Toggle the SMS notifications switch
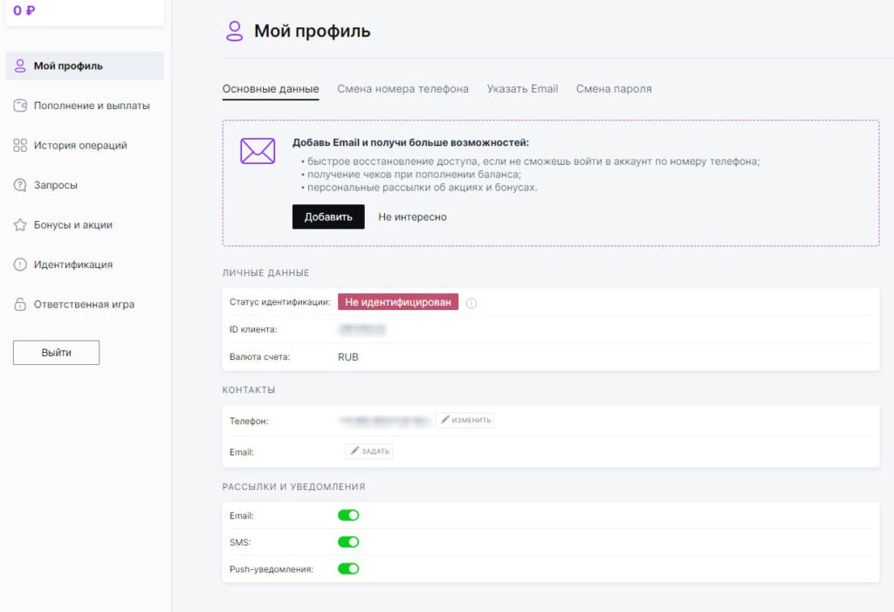The image size is (894, 612). pyautogui.click(x=348, y=542)
